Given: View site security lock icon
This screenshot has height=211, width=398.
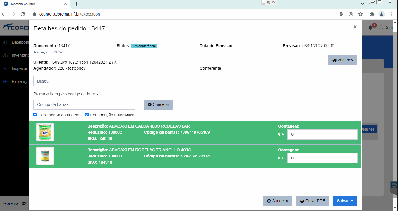Looking at the screenshot, I should click(x=34, y=14).
